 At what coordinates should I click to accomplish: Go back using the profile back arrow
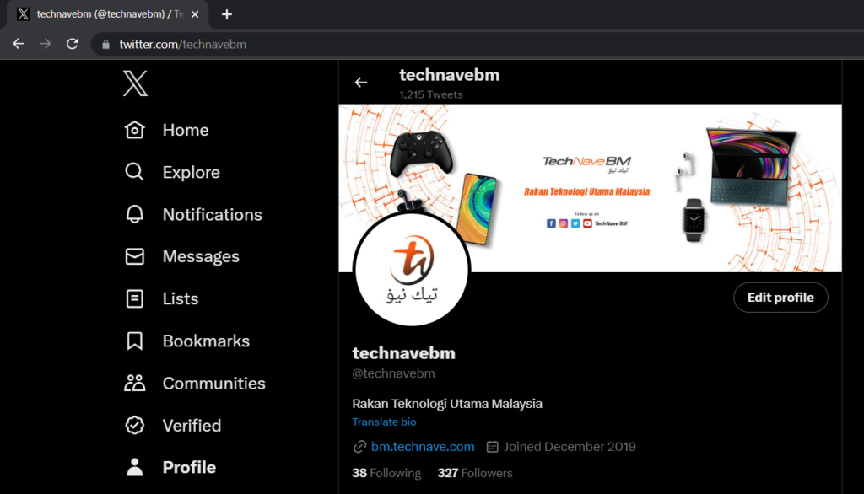pos(361,82)
